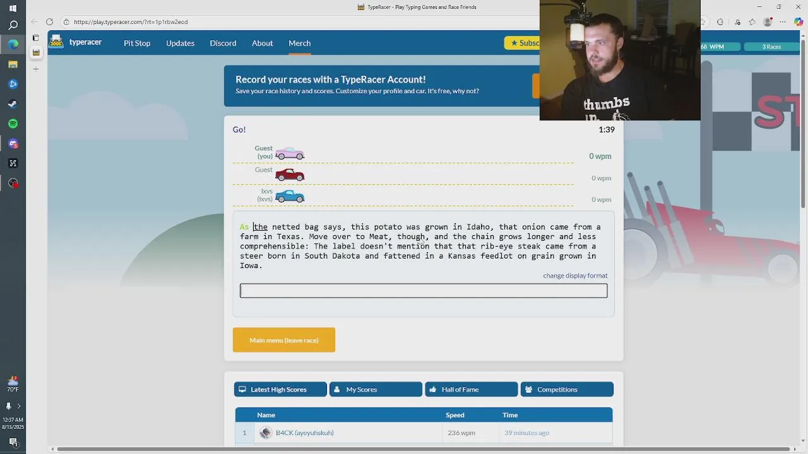Open the weather widget showing 70°F

click(x=13, y=385)
